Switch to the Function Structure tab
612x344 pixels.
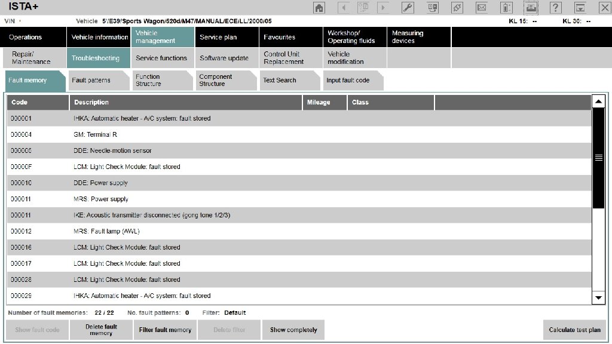coord(163,81)
